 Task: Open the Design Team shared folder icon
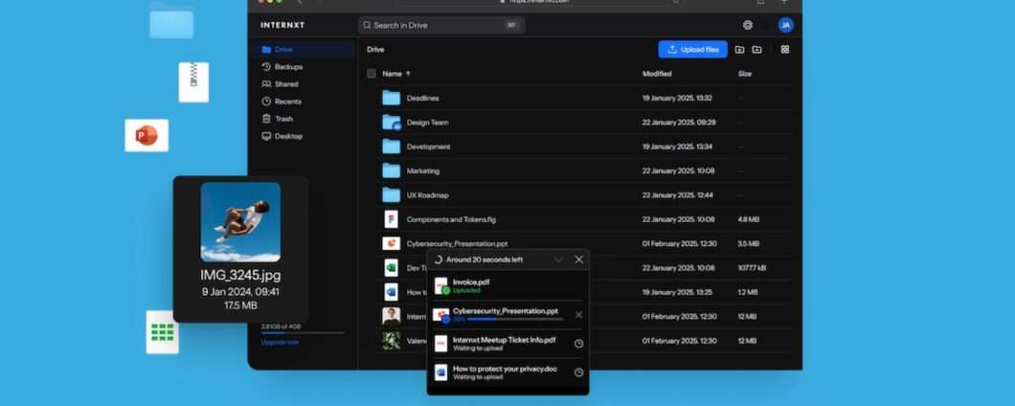pyautogui.click(x=391, y=123)
